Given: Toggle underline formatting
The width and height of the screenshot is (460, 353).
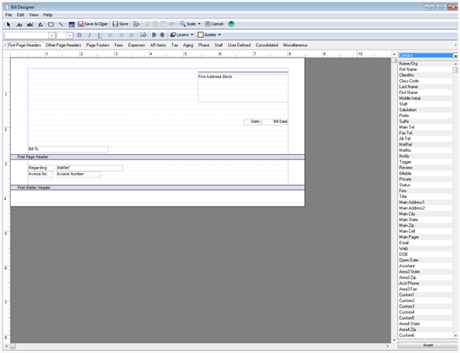Looking at the screenshot, I should coord(100,35).
